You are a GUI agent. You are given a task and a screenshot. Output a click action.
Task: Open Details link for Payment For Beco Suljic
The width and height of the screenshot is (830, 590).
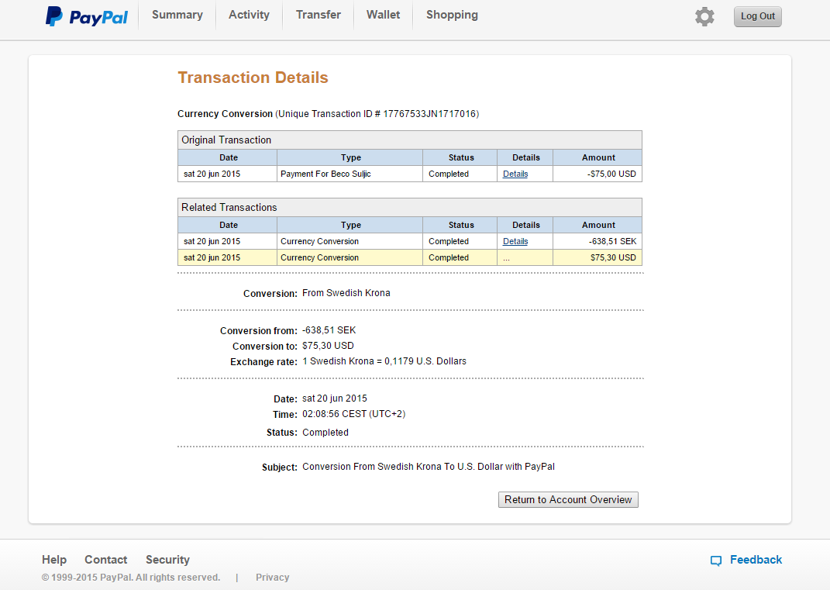[515, 174]
